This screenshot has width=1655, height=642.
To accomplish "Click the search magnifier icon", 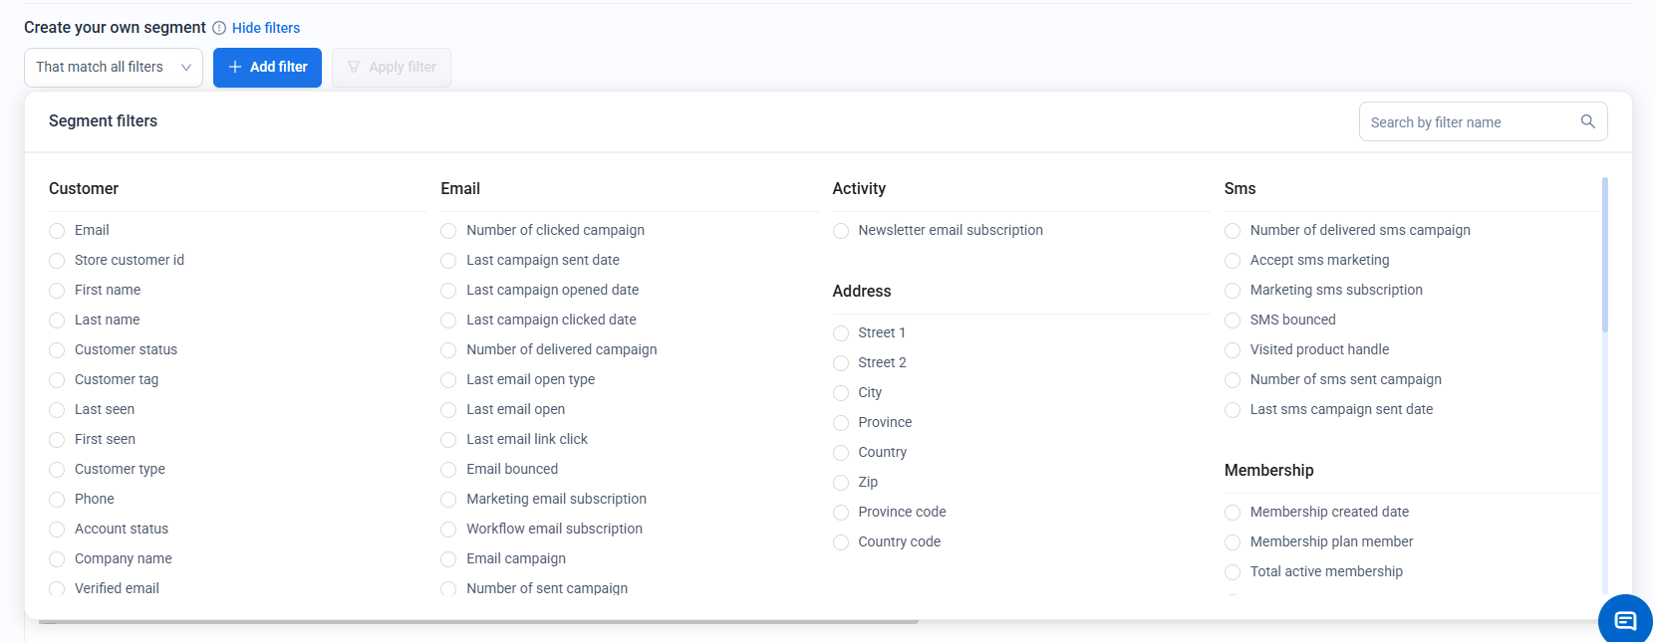I will (1587, 121).
